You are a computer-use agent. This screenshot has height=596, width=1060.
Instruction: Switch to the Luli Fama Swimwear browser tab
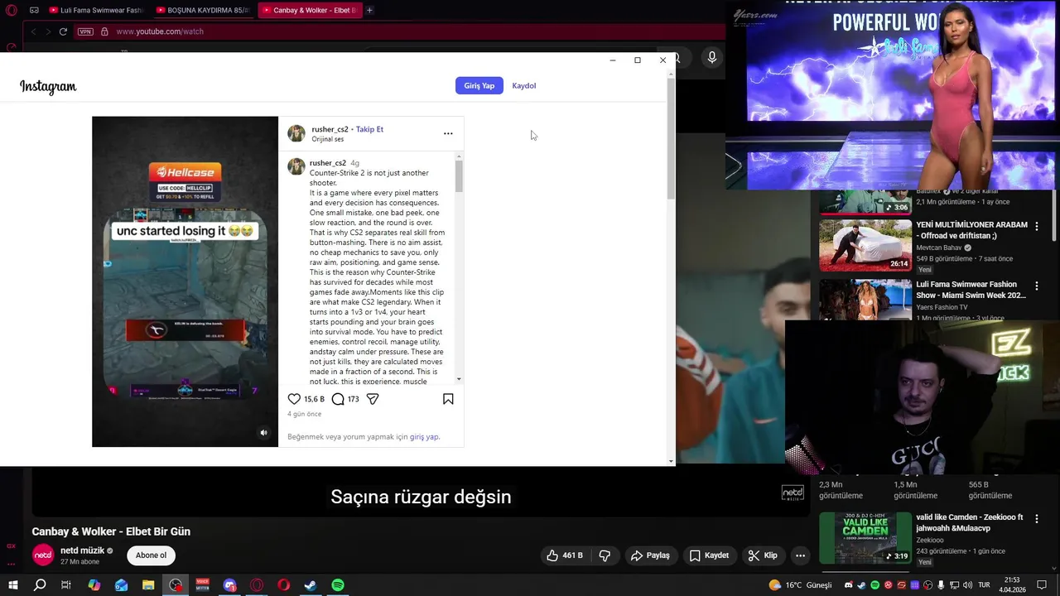pos(96,10)
